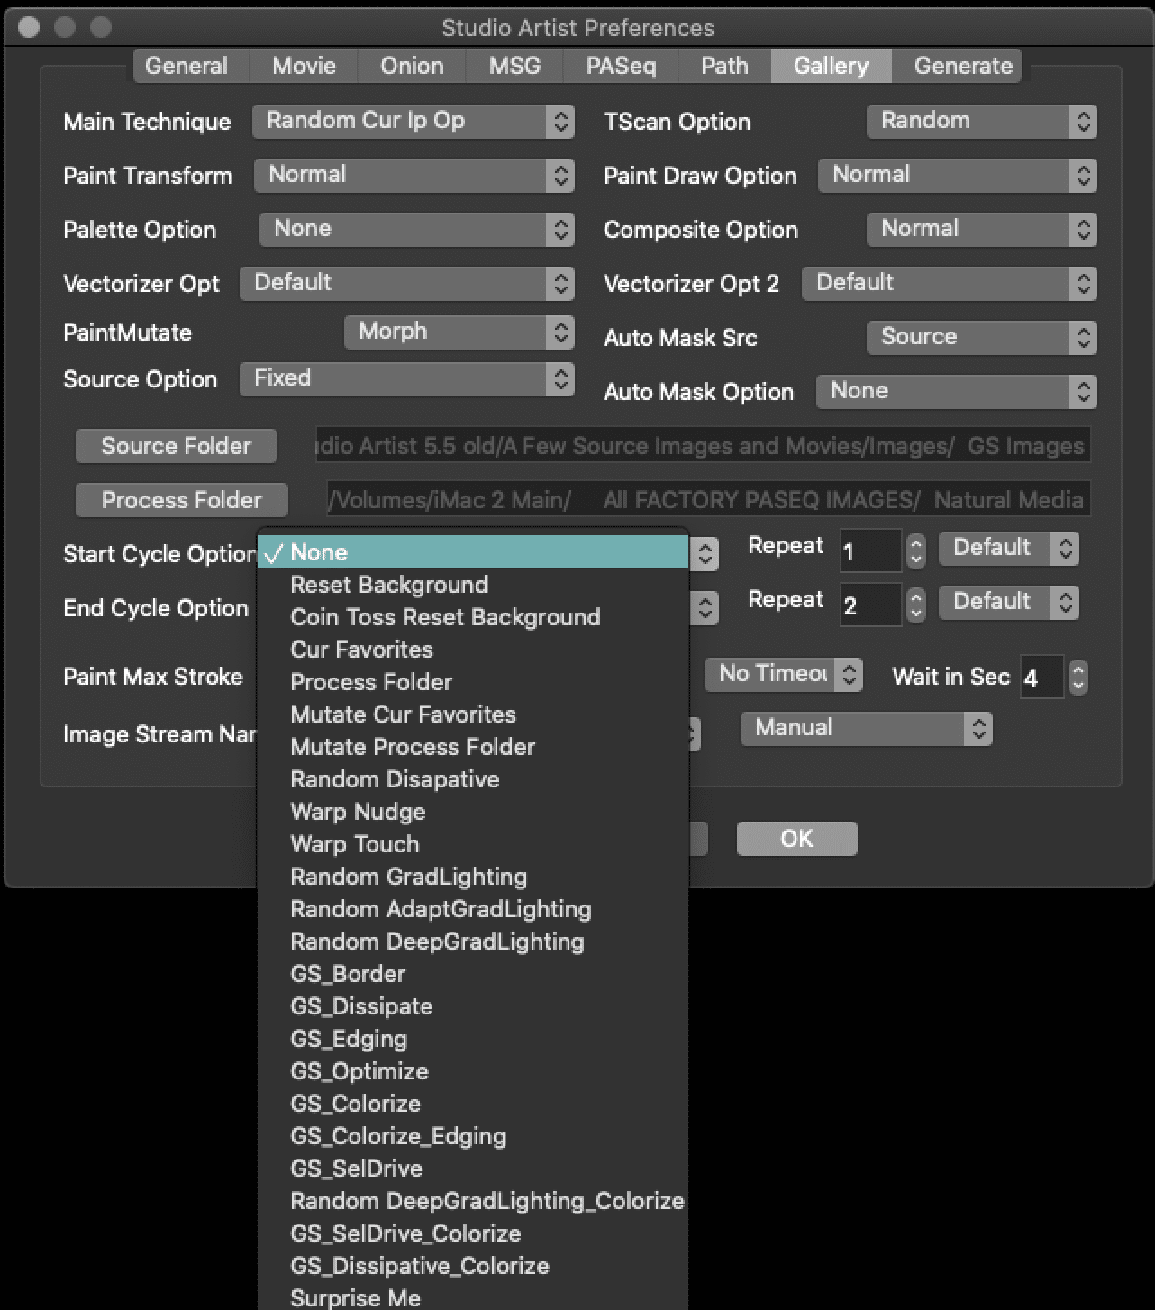Choose Cur Favorites menu entry
The image size is (1155, 1310).
473,650
